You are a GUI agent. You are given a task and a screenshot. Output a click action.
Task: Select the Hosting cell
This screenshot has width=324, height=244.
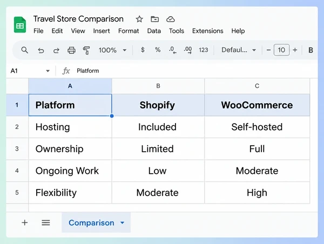70,127
